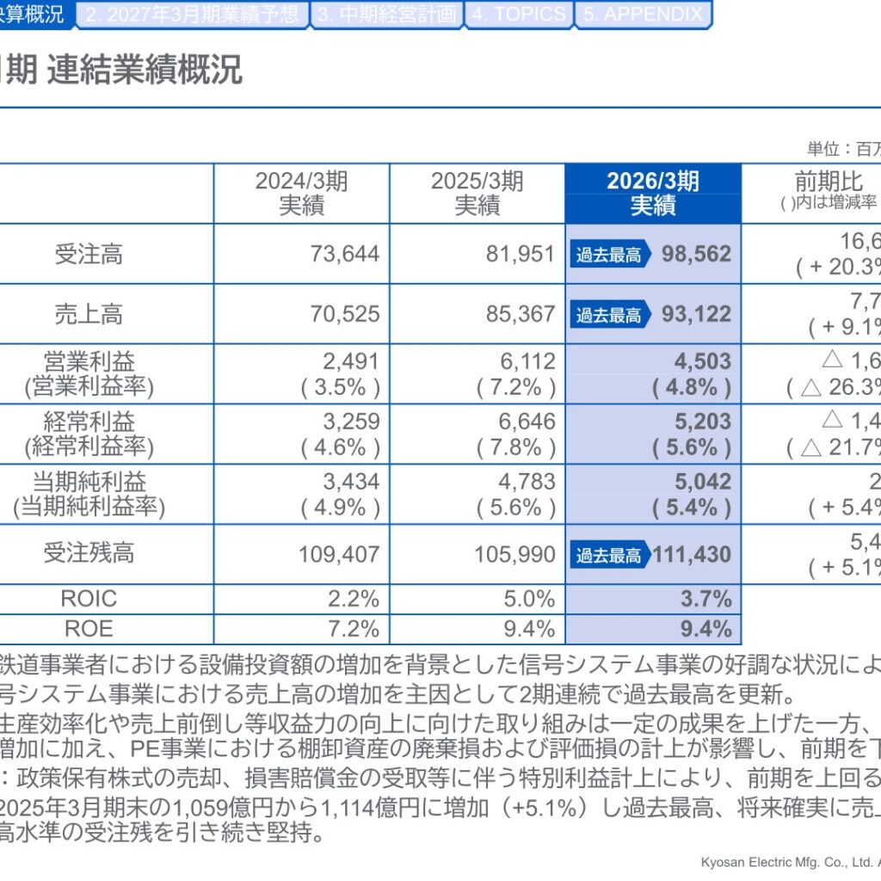Click the 6,112 operating profit value

click(x=527, y=362)
